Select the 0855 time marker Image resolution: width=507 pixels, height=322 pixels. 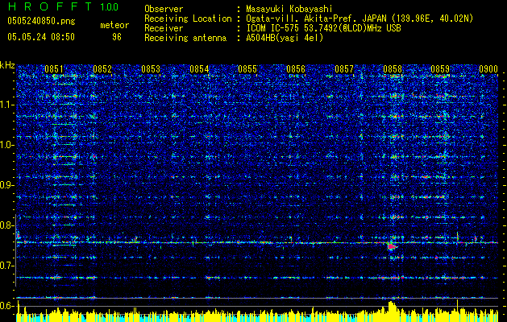pos(247,69)
